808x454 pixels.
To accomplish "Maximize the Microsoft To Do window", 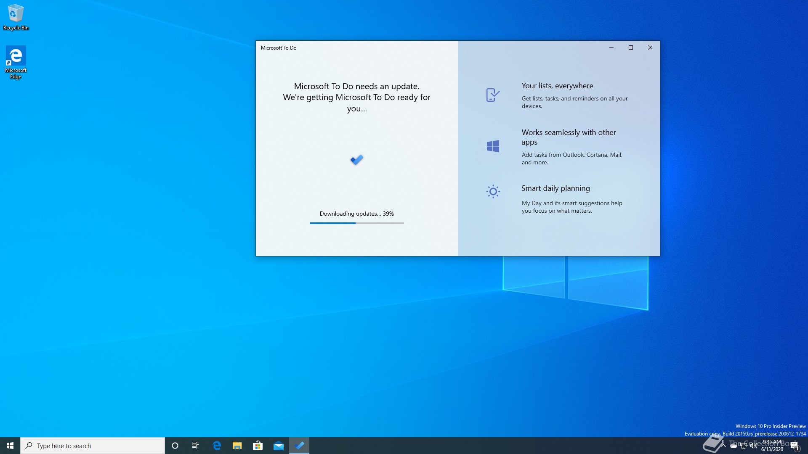I will 631,48.
